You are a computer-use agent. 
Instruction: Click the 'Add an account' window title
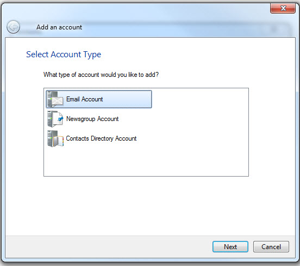click(59, 27)
